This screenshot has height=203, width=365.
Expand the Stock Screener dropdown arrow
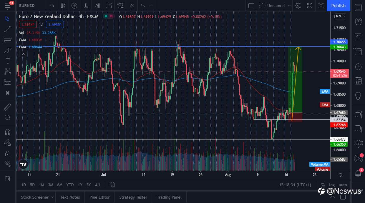pyautogui.click(x=53, y=197)
